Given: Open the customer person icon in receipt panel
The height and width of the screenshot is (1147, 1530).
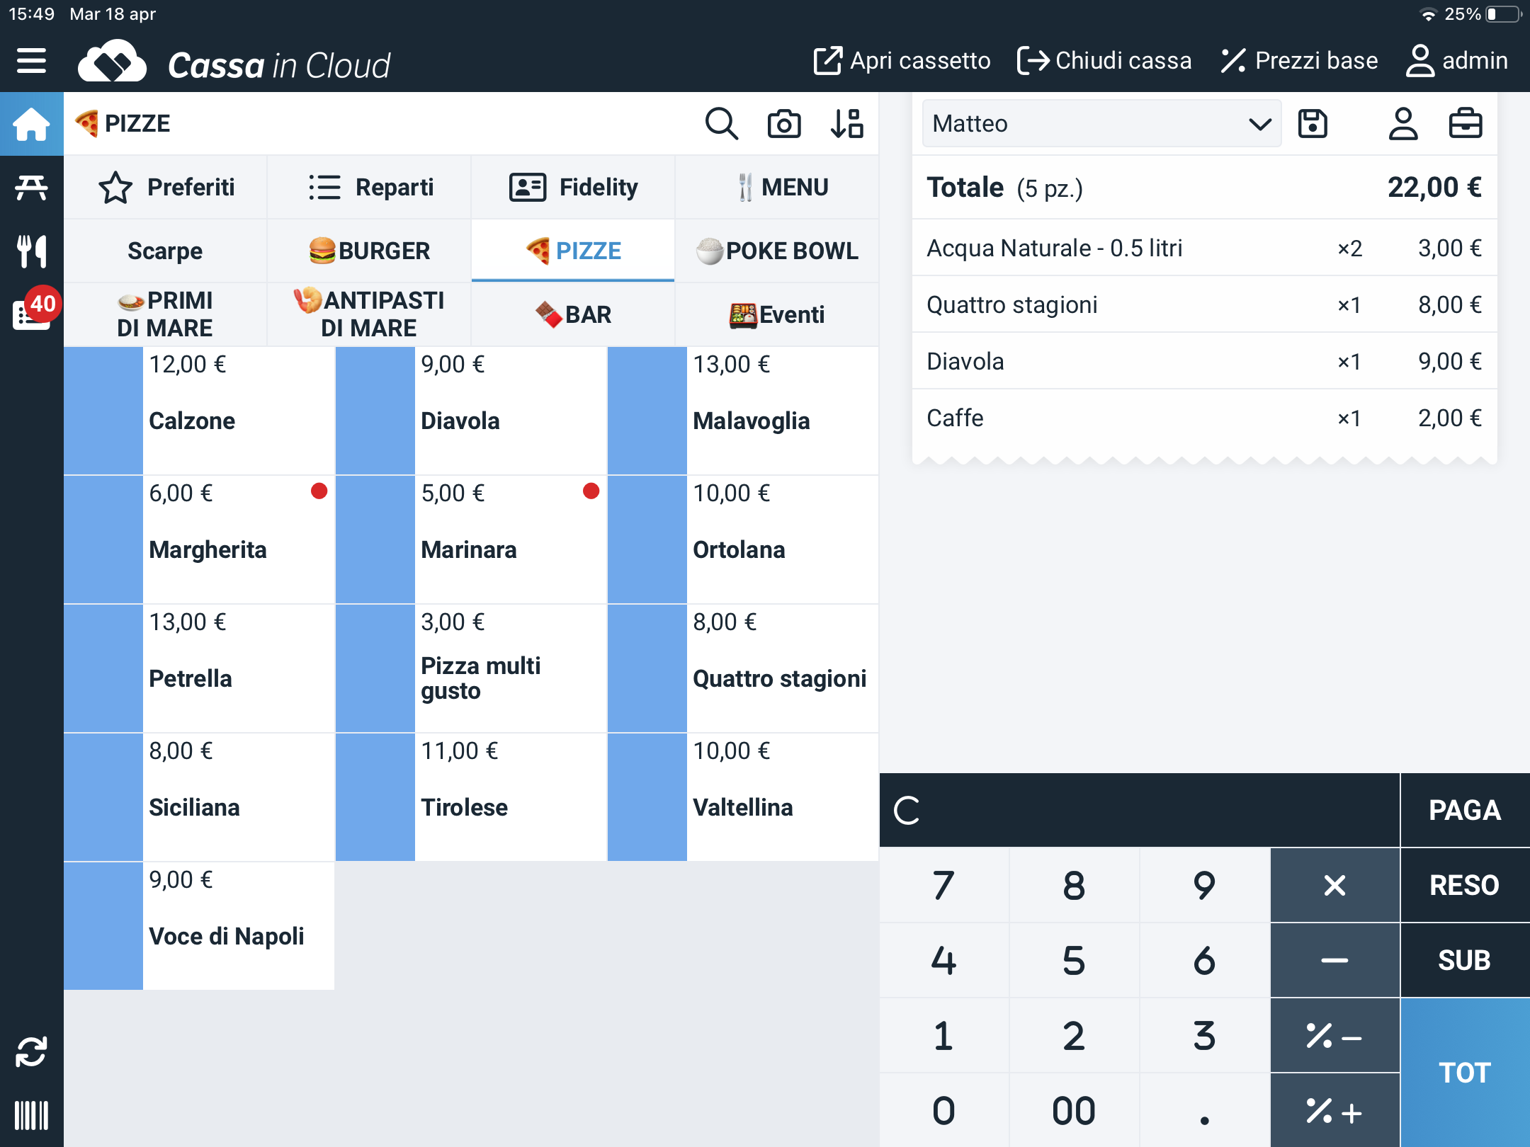Looking at the screenshot, I should point(1402,124).
